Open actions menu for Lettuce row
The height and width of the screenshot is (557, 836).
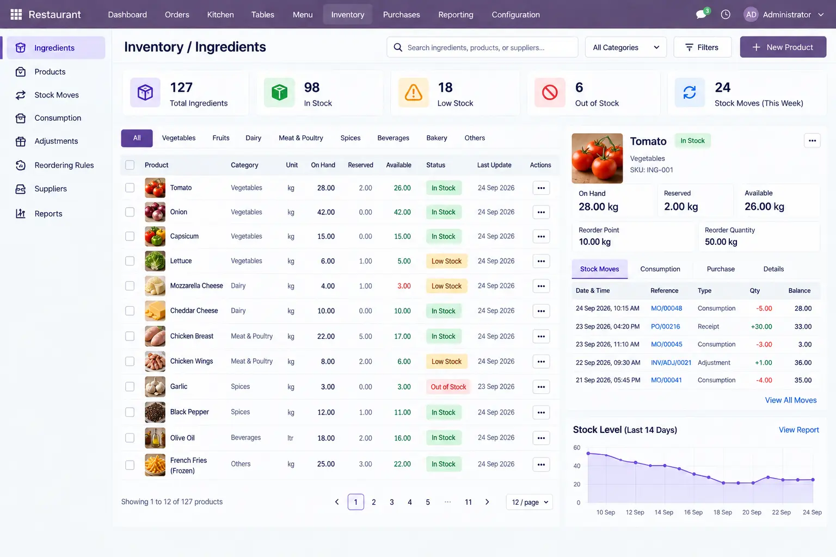(x=541, y=261)
